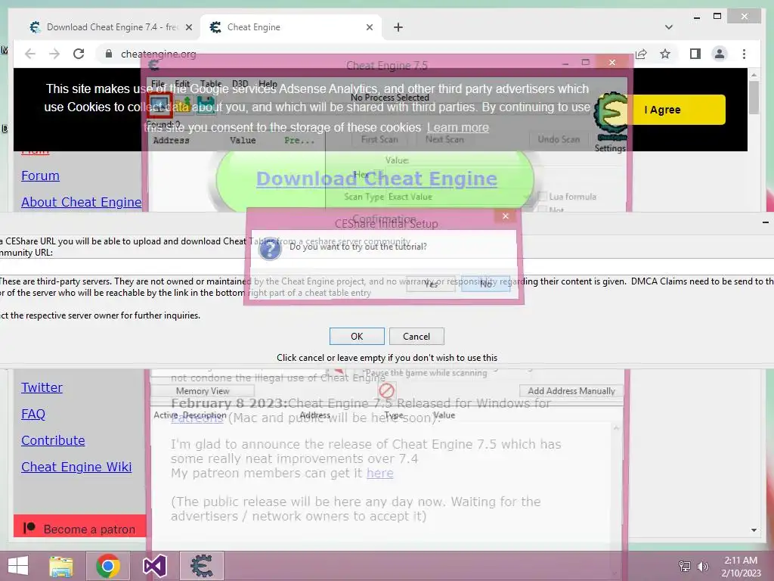Screen dimensions: 774x581
Task: Click the First Scan button
Action: click(x=379, y=139)
